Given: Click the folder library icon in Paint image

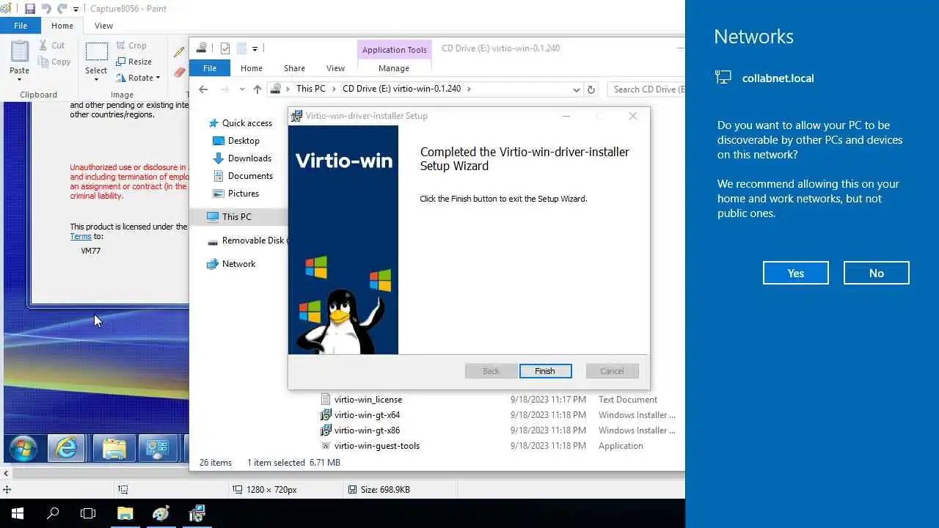Looking at the screenshot, I should coord(114,447).
